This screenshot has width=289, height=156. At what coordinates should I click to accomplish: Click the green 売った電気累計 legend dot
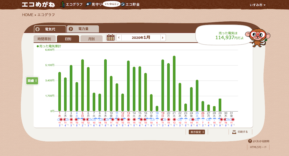point(38,46)
